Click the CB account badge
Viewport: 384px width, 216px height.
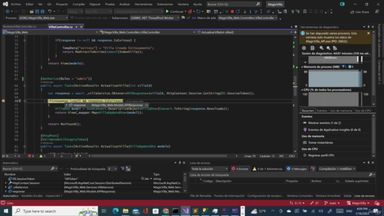tap(342, 4)
